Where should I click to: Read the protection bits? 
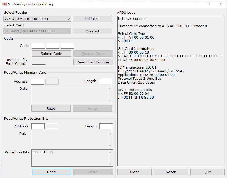pos(51,172)
